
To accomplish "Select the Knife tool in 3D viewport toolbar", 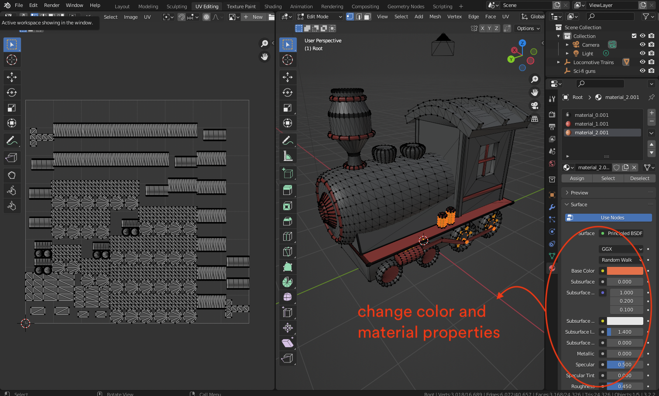I will click(288, 252).
